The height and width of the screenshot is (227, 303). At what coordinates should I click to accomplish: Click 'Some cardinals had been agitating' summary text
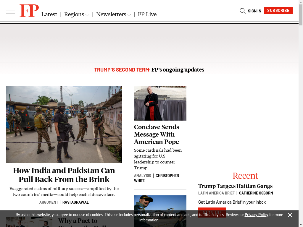coord(158,159)
